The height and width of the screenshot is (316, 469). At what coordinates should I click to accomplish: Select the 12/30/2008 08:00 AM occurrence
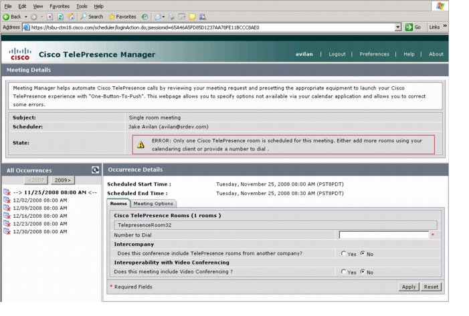pyautogui.click(x=40, y=231)
